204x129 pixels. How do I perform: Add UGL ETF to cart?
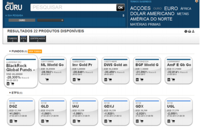pos(173,121)
